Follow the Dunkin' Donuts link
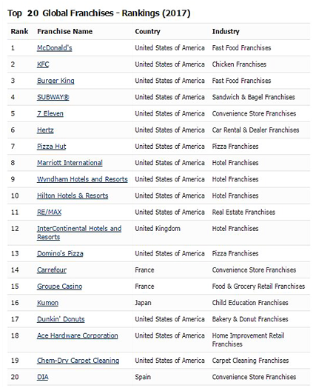This screenshot has height=388, width=313. (x=61, y=319)
